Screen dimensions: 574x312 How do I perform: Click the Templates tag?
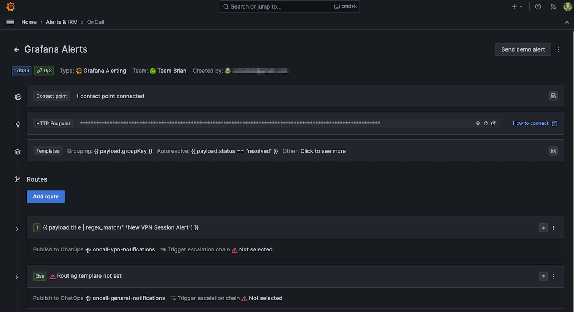point(48,151)
